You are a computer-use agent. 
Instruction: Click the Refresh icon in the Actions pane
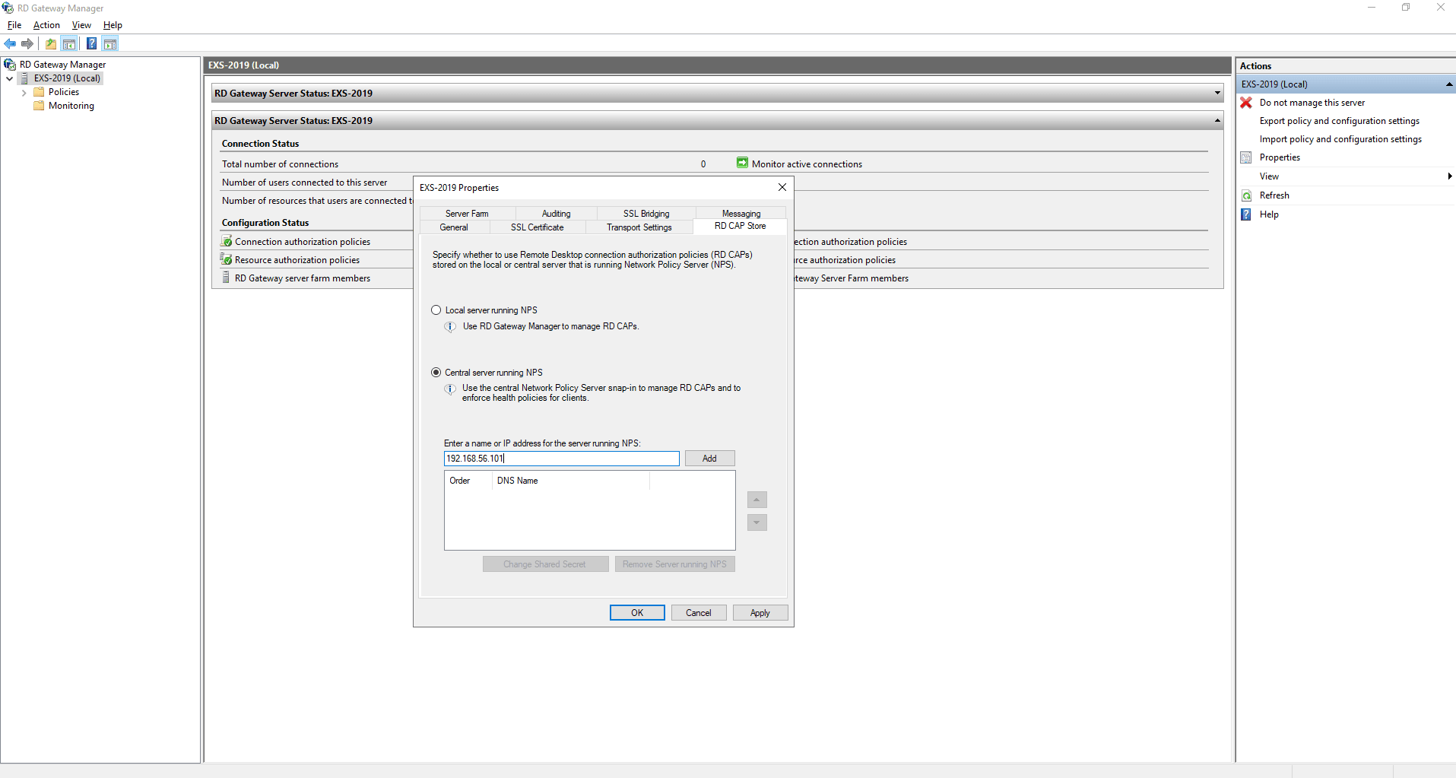coord(1246,195)
